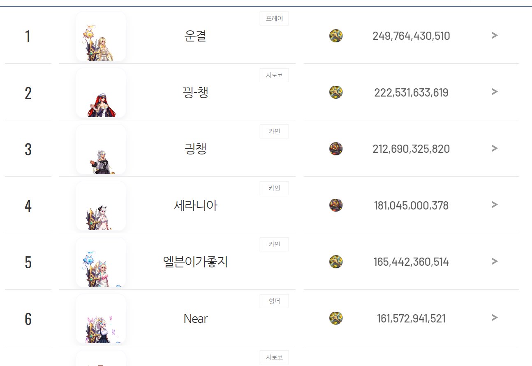Viewport: 532px width, 366px height.
Task: Open character name link 긩챙
Action: pyautogui.click(x=196, y=149)
